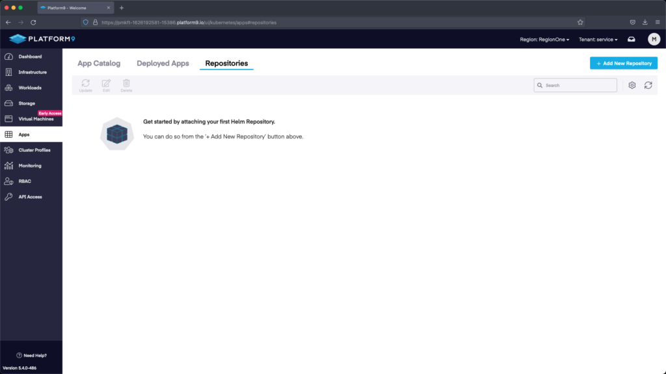Select the Platform9 - Welcome browser tab
The image size is (666, 374).
click(x=75, y=8)
